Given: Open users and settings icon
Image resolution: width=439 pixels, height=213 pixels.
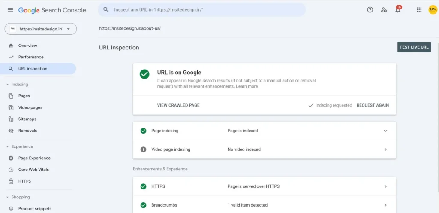Looking at the screenshot, I should [x=384, y=10].
